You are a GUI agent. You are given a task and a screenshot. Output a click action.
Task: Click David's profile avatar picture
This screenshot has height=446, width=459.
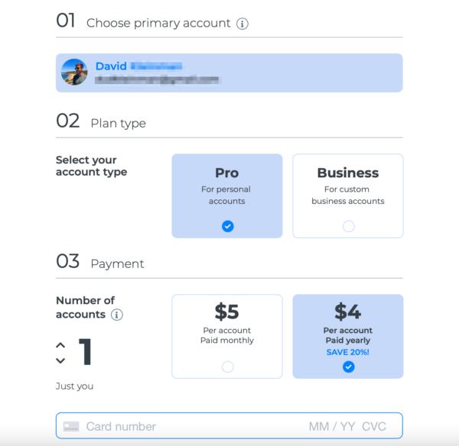(x=74, y=72)
